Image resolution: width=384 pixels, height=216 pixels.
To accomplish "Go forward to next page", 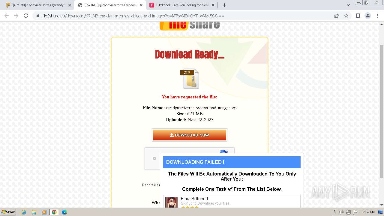I will 16,16.
